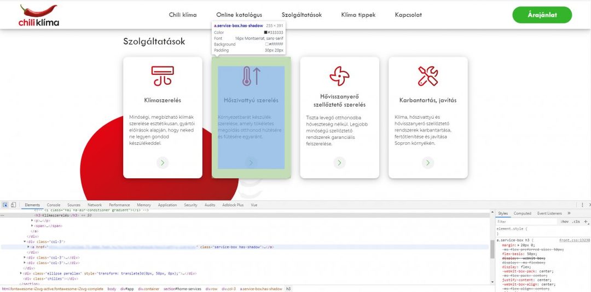
Task: Expand the <span> node in the DOM tree
Action: click(x=32, y=226)
